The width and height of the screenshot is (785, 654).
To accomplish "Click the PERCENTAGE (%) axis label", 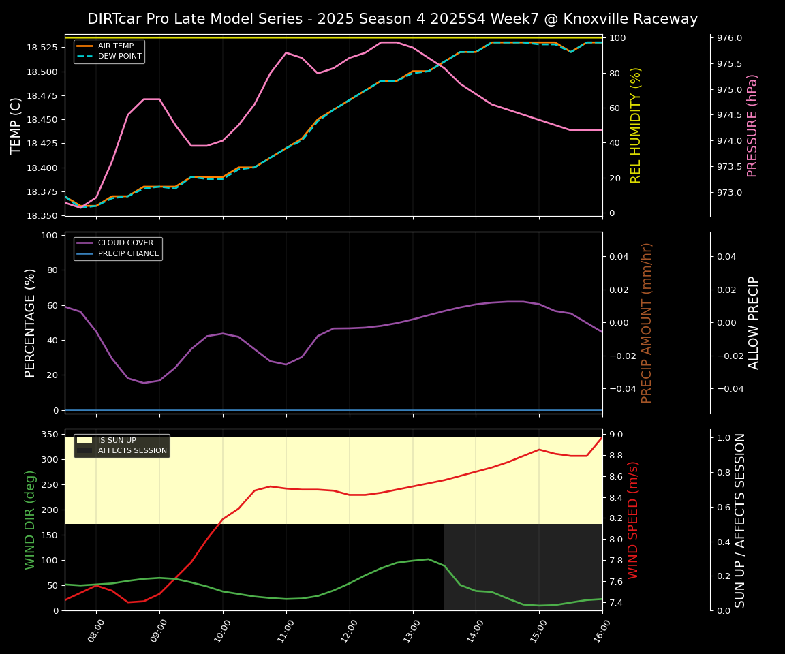I will point(30,322).
